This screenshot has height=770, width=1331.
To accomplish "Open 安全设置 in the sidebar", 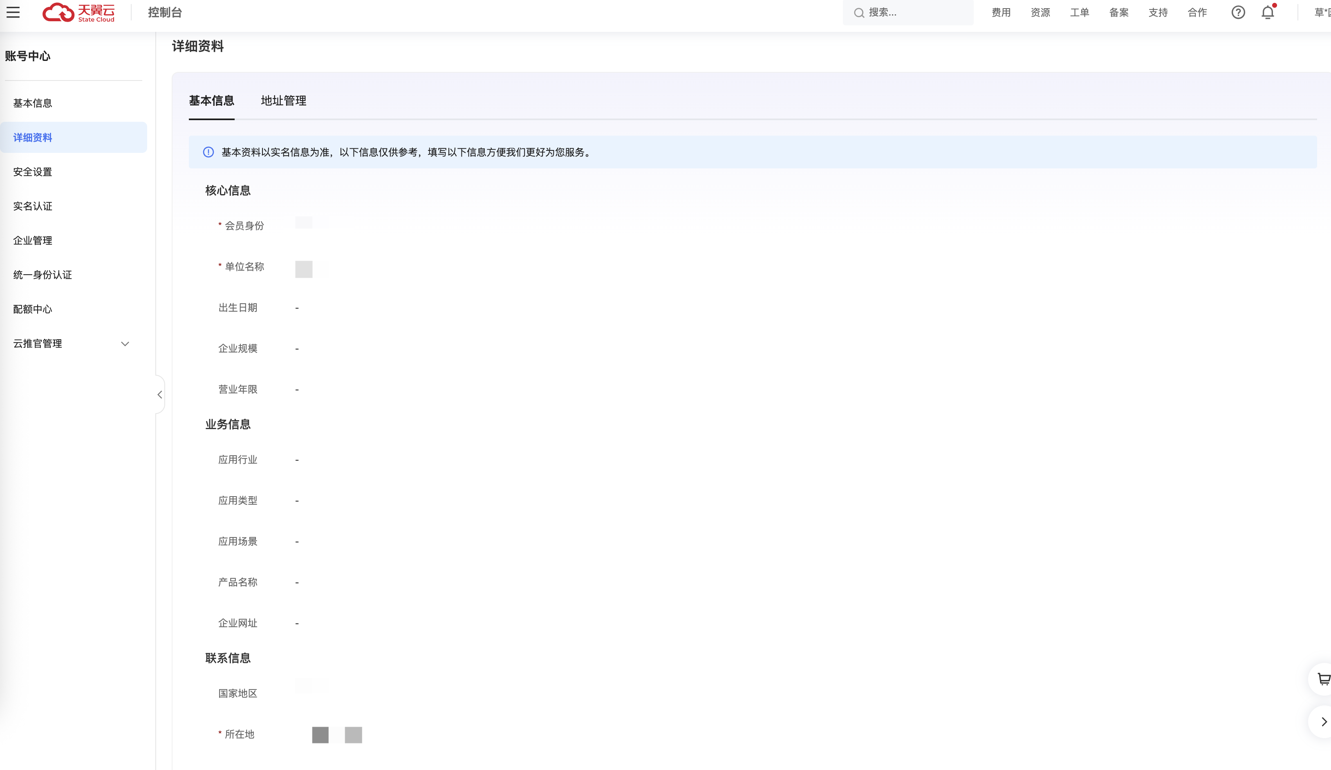I will 33,172.
